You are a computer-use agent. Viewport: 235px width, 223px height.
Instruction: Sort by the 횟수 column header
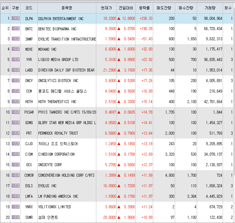click(228, 8)
